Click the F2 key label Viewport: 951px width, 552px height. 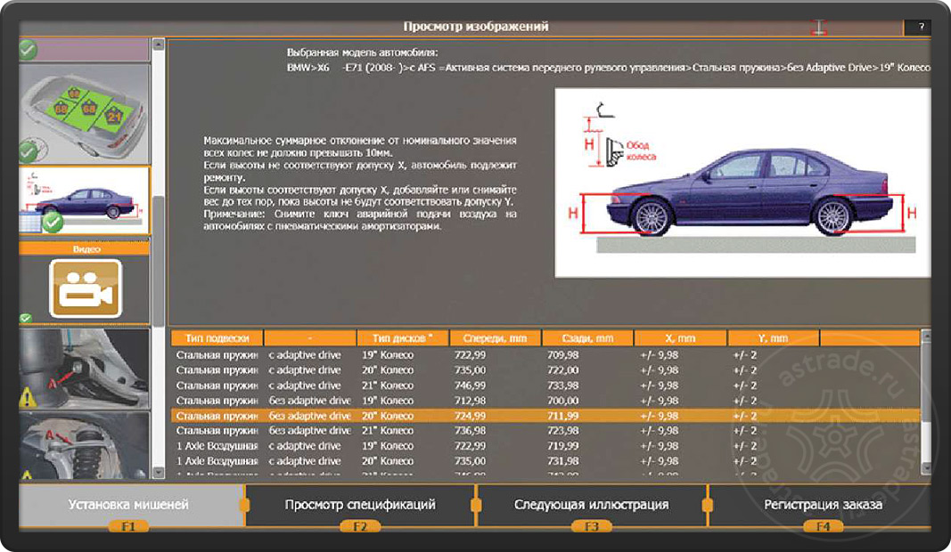(360, 526)
